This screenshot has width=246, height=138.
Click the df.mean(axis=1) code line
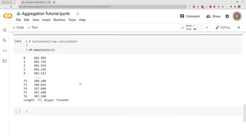point(42,50)
